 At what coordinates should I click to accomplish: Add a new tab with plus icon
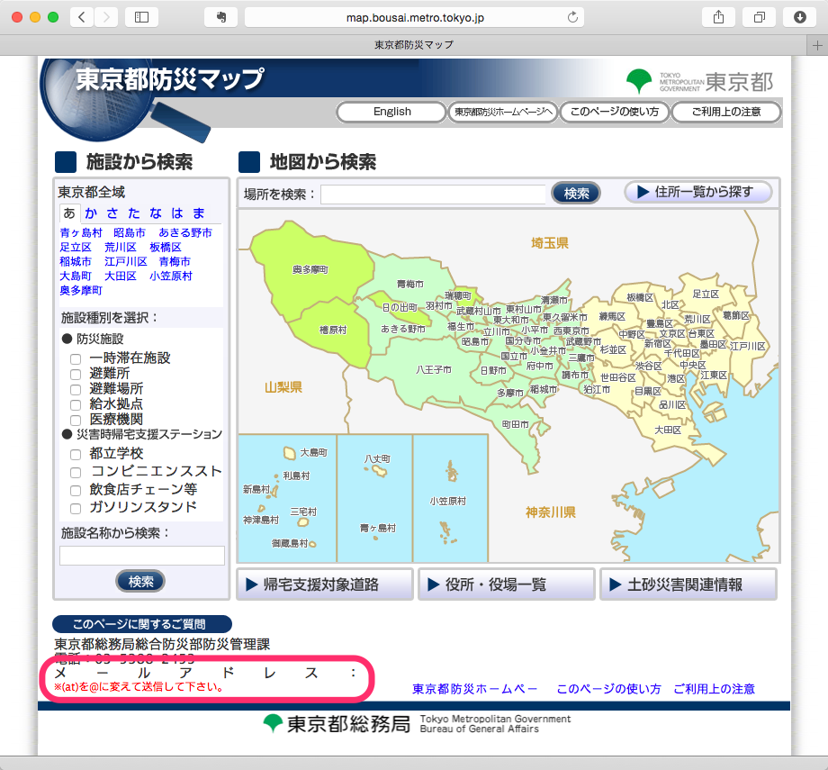pyautogui.click(x=817, y=45)
